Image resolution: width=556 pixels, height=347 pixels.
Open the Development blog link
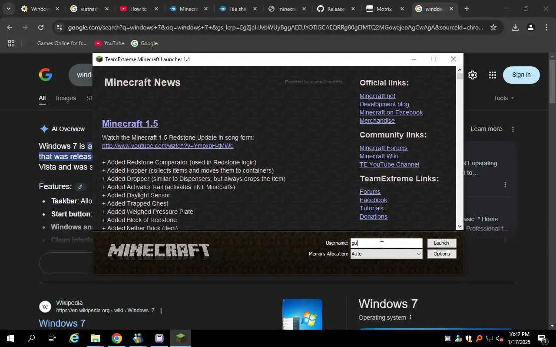[x=384, y=104]
